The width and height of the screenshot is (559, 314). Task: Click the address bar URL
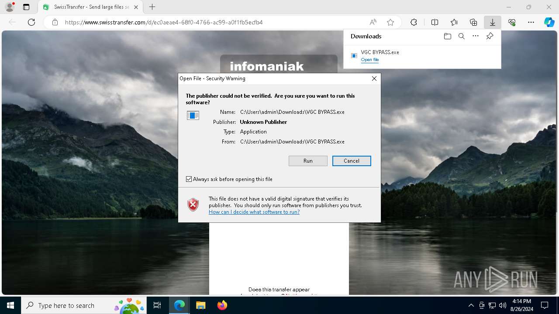(164, 22)
